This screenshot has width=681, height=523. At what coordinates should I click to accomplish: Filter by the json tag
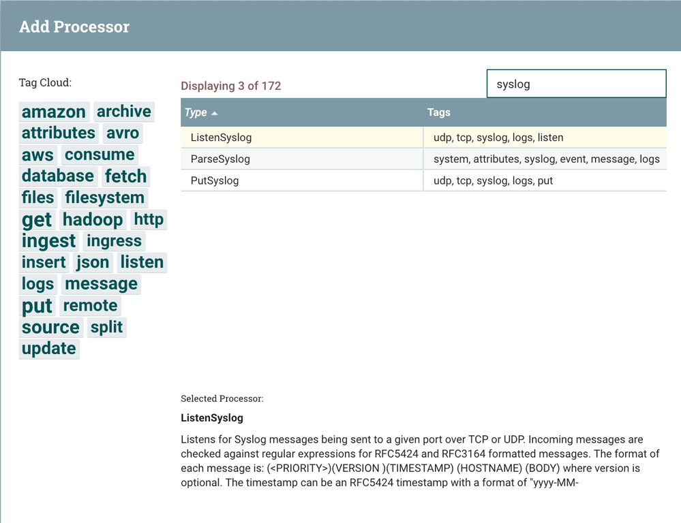point(93,262)
